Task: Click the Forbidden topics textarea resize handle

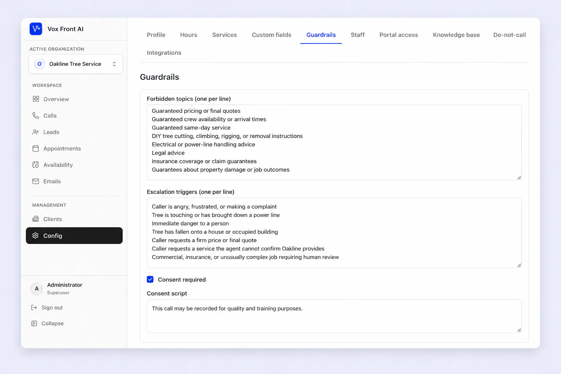Action: point(519,178)
